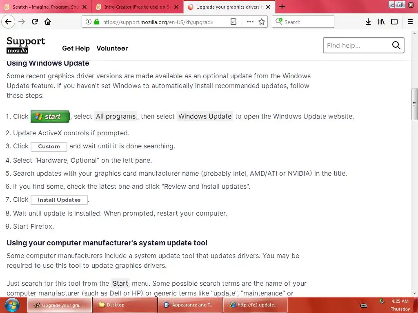Image resolution: width=418 pixels, height=313 pixels.
Task: Close the Upgrade your graphics drivers tab
Action: pyautogui.click(x=268, y=7)
